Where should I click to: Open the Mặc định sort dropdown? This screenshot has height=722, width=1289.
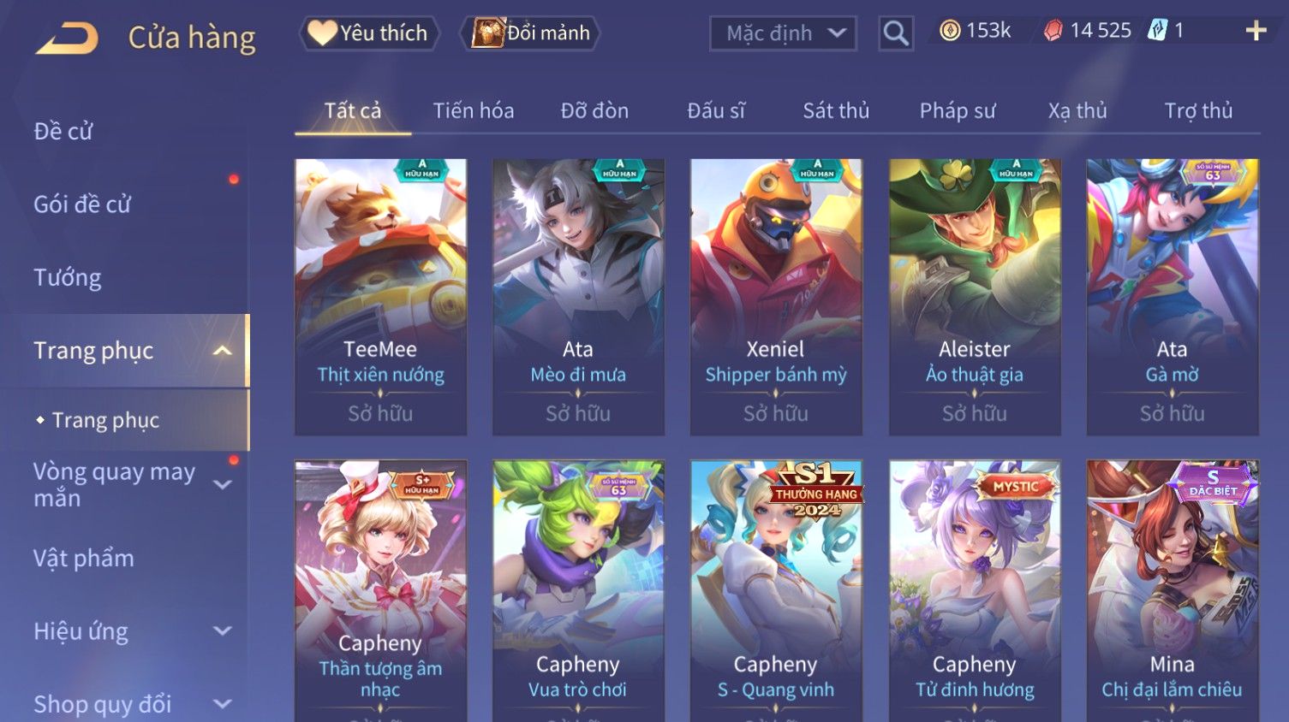click(783, 33)
